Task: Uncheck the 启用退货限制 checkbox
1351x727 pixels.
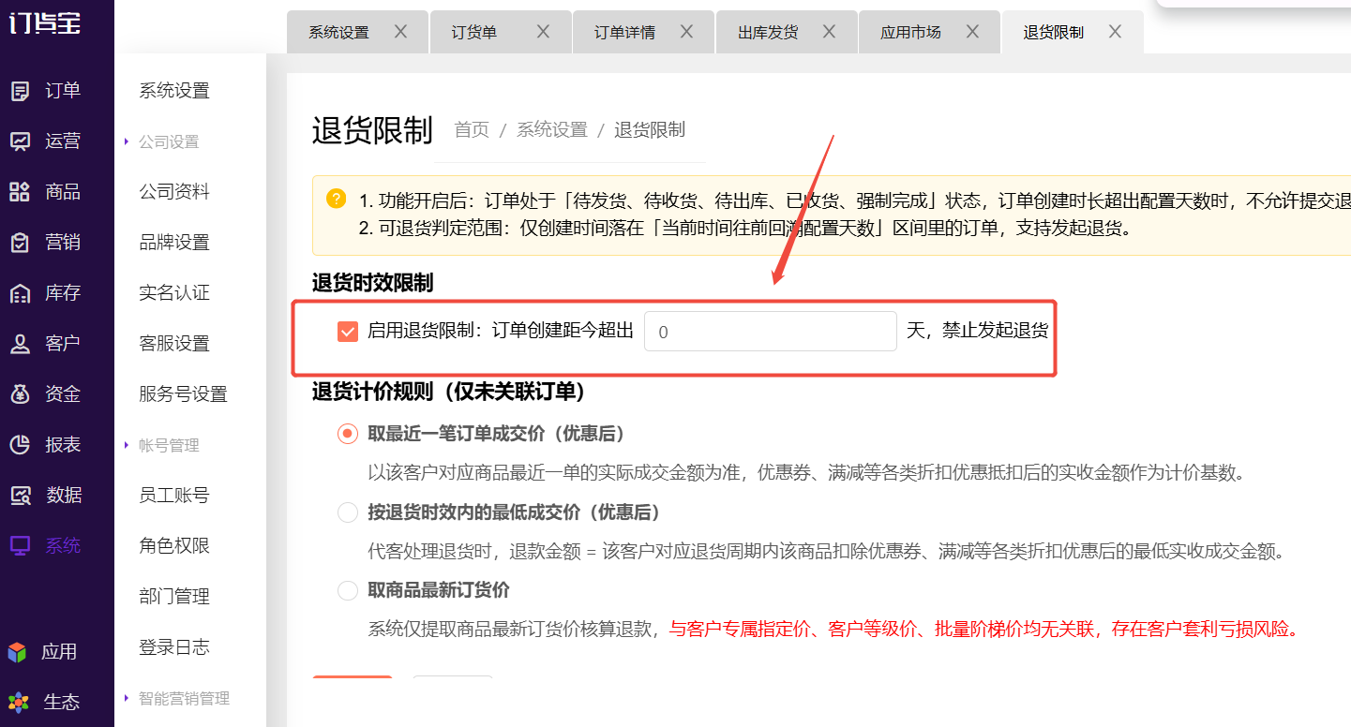Action: [x=348, y=332]
